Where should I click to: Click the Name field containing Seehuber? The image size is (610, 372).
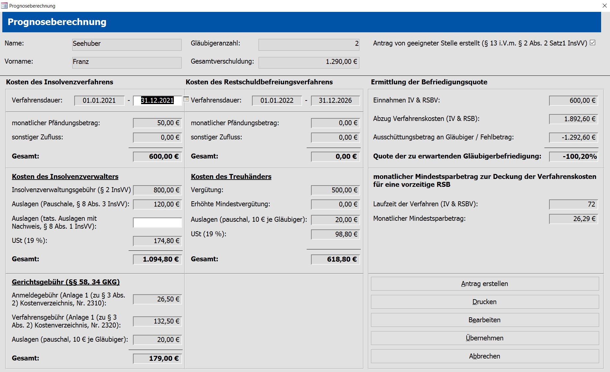[x=127, y=44]
